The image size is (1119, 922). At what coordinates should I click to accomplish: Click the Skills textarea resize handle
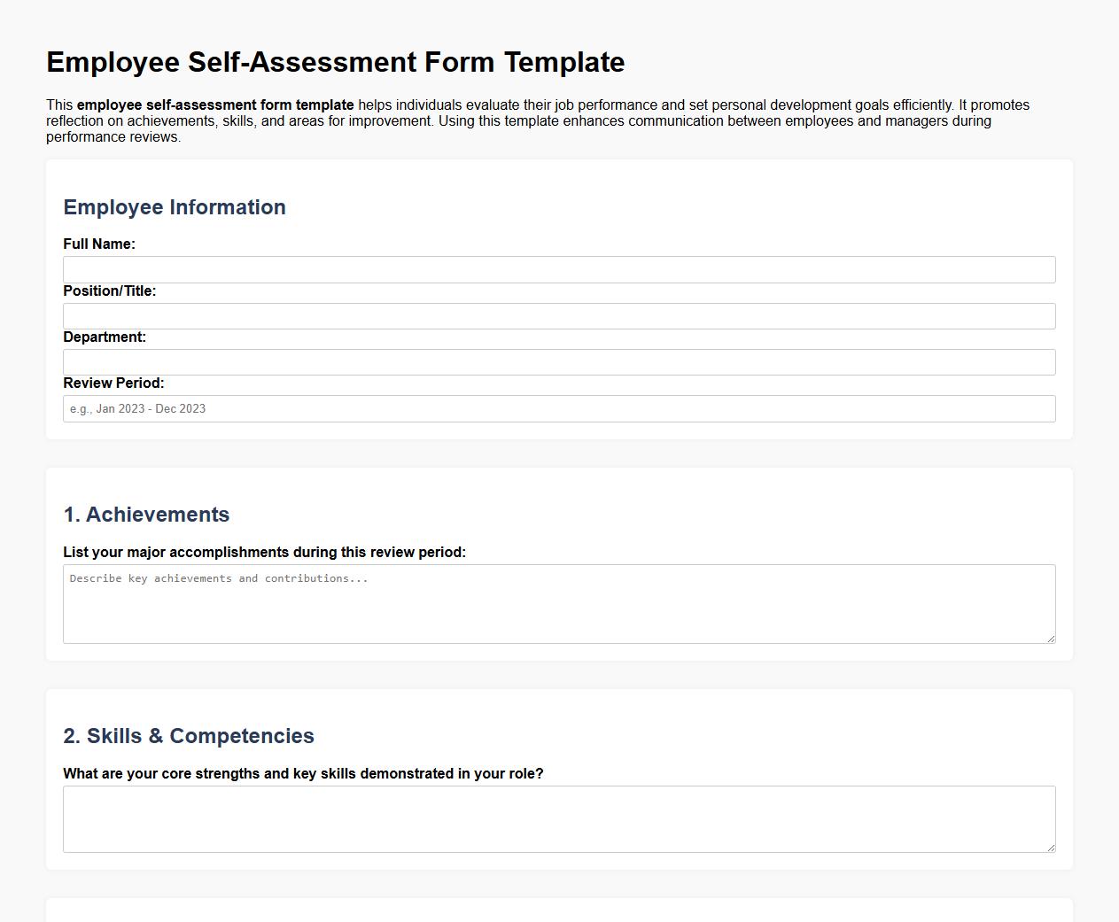pos(1051,848)
